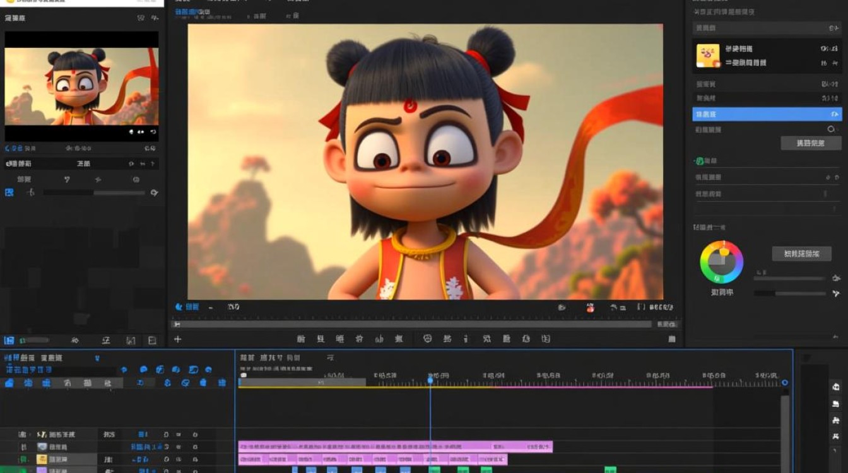Select the highlighted blue row in the right panel
This screenshot has height=473, width=848.
point(767,114)
